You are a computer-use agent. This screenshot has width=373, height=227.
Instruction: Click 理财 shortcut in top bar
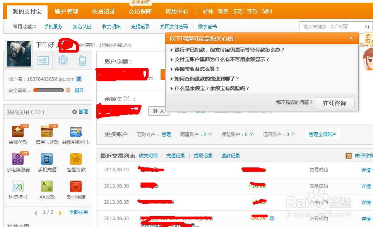(267, 12)
